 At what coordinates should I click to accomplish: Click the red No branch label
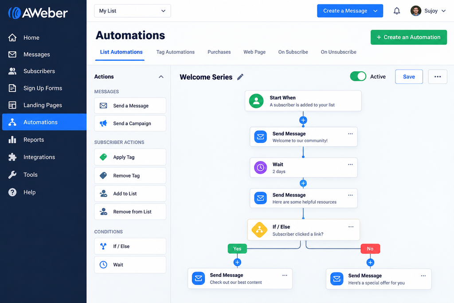(370, 248)
